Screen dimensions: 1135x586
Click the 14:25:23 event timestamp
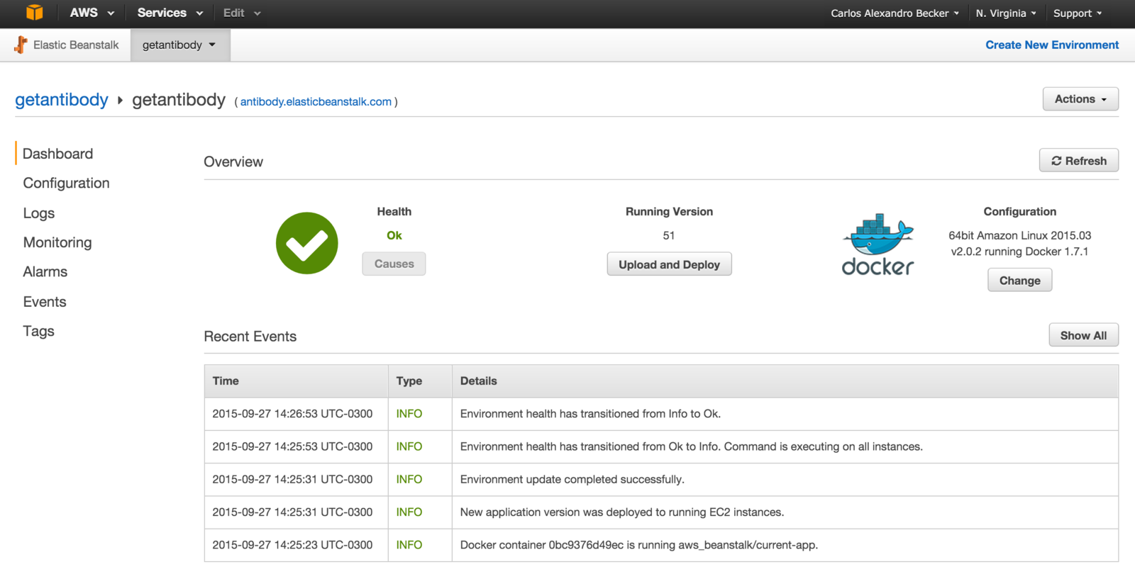(292, 545)
